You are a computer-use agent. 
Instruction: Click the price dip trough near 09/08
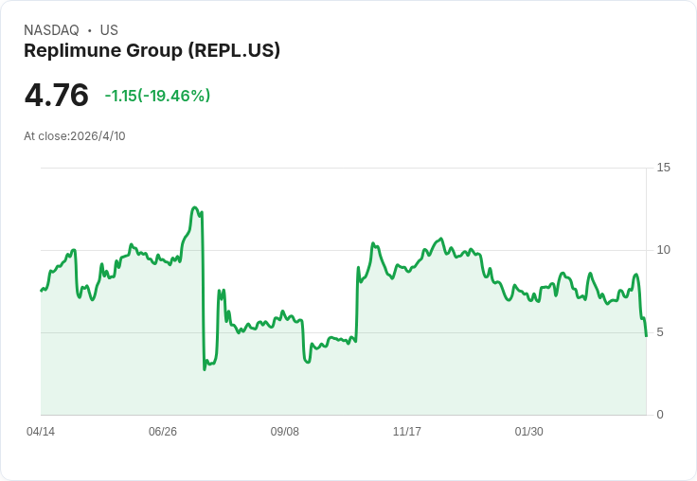point(307,362)
